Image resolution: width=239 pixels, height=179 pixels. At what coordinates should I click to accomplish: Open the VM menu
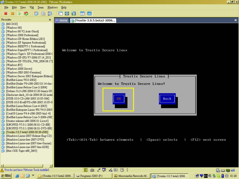pyautogui.click(x=32, y=7)
